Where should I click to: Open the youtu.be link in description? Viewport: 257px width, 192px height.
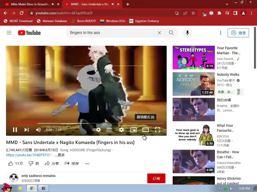pos(30,155)
